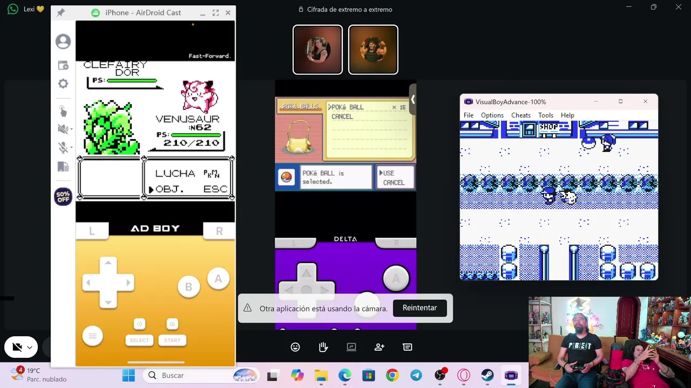Screen dimensions: 691x388
Task: Open the AD BOY emulator menu round button
Action: click(x=92, y=336)
